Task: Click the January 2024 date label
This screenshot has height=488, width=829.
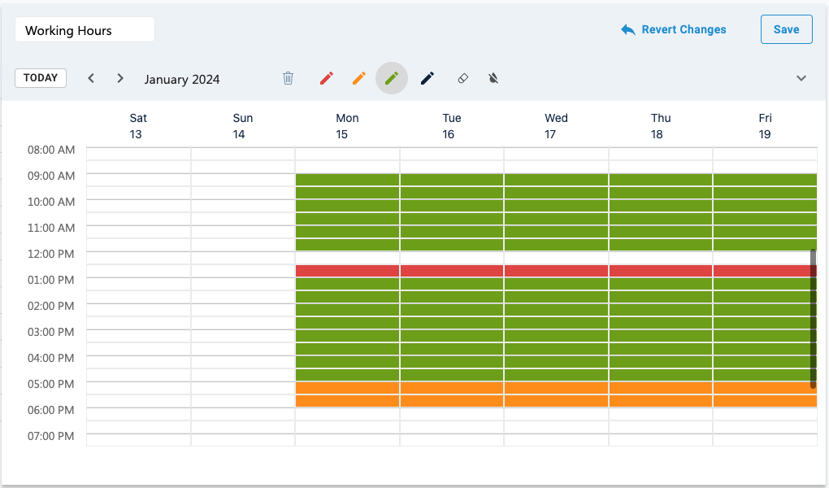Action: (x=182, y=79)
